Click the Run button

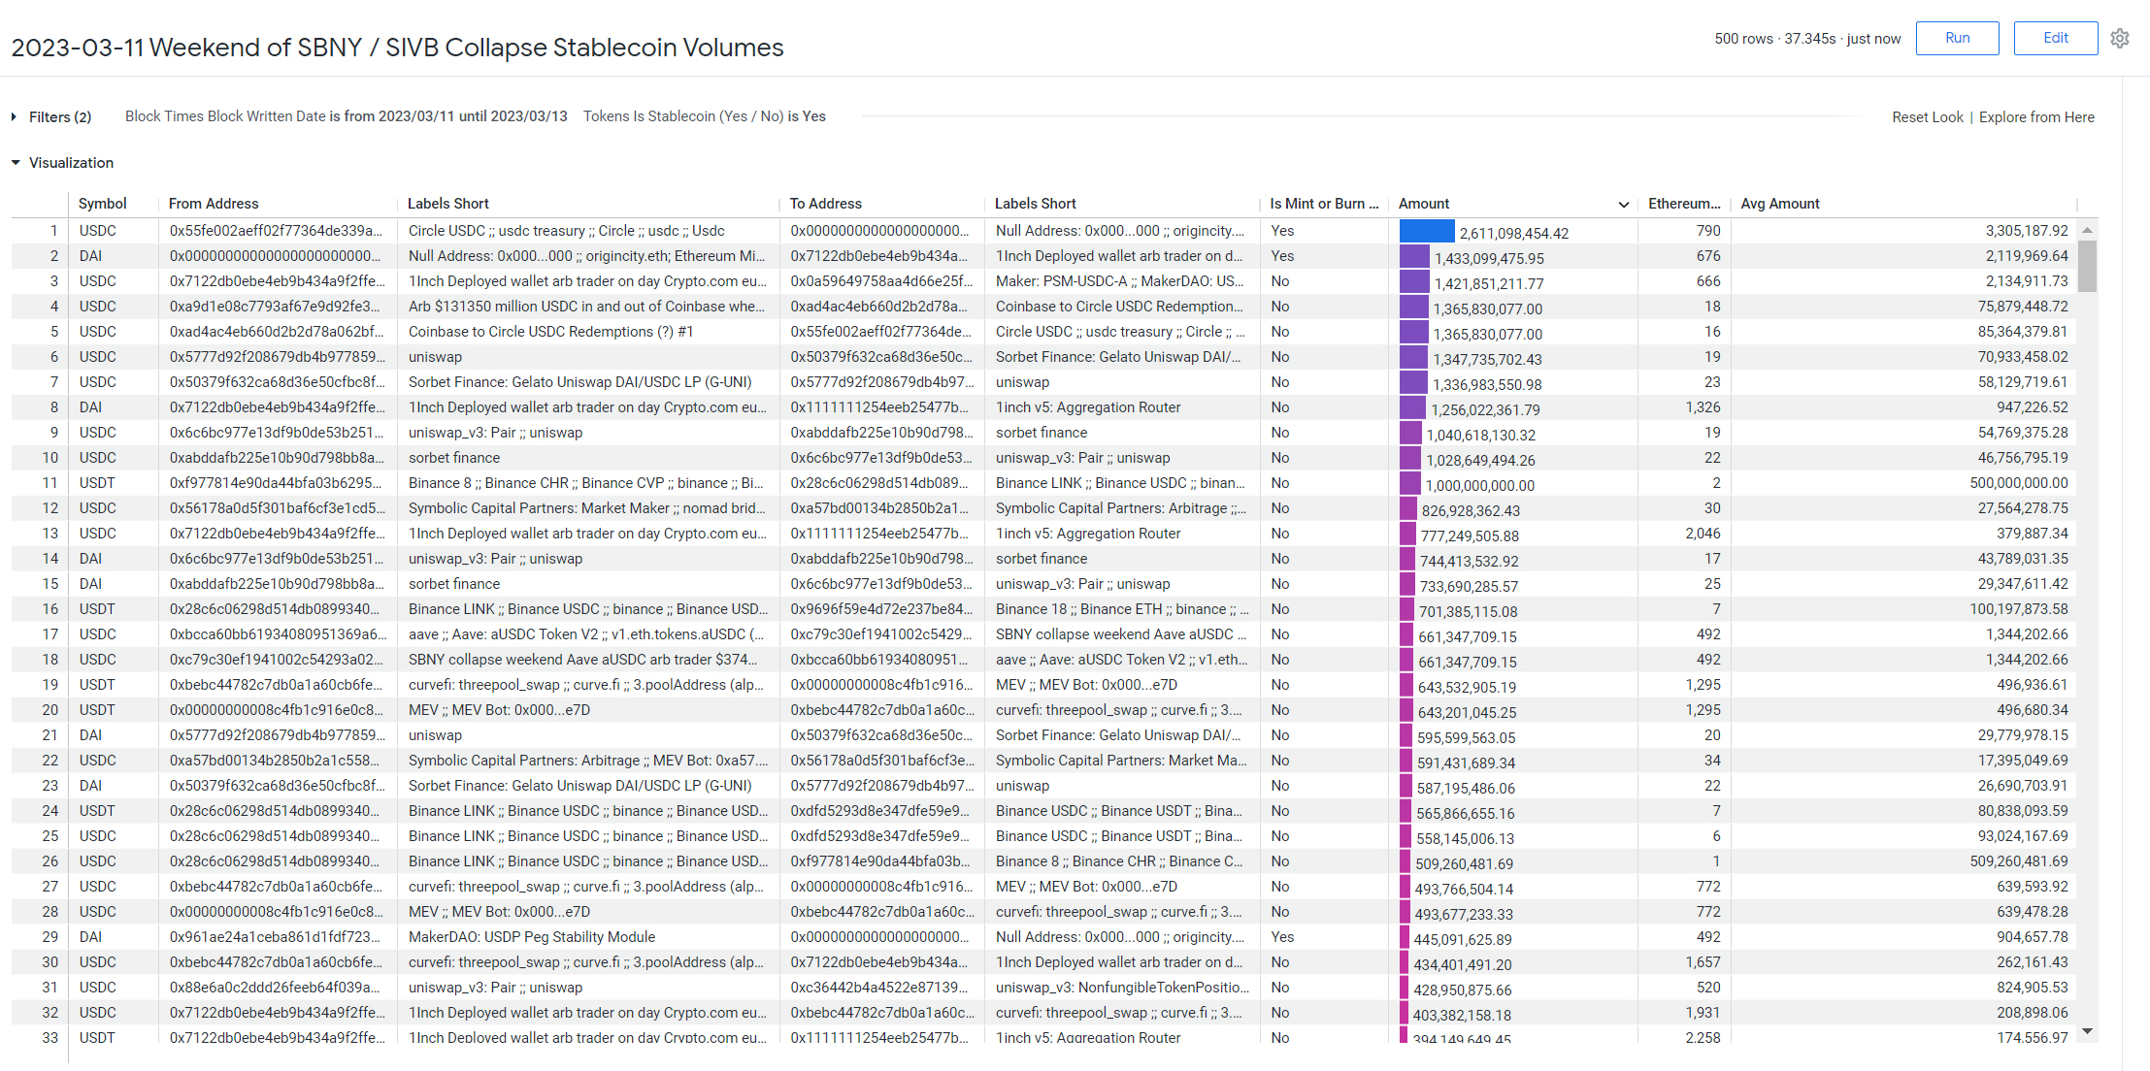(x=1957, y=38)
